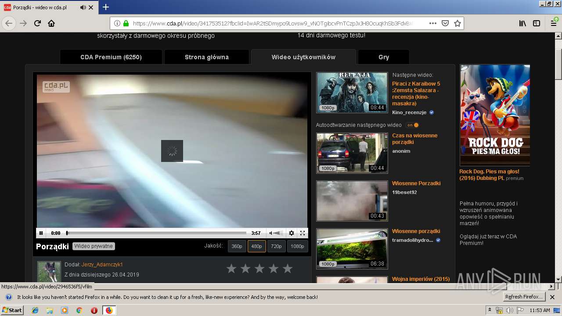Image resolution: width=562 pixels, height=316 pixels.
Task: Open Piraci z Karaibow 5 recenzja link
Action: 416,93
